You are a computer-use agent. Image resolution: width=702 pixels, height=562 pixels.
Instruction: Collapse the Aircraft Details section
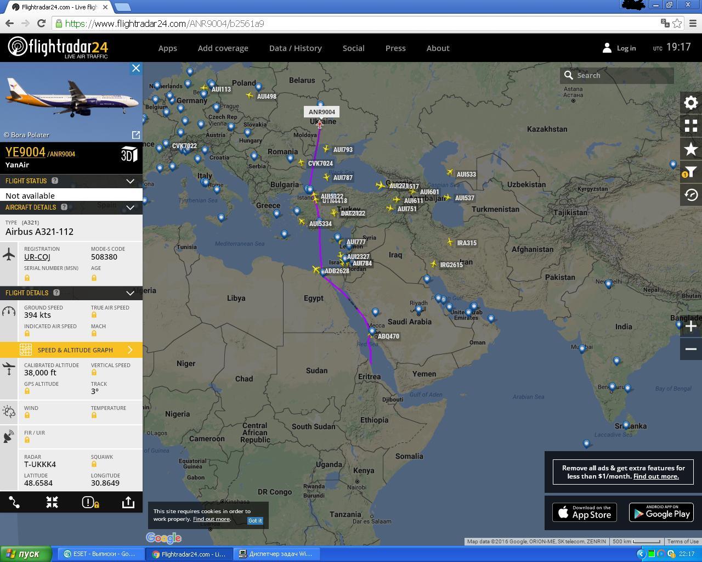point(130,207)
